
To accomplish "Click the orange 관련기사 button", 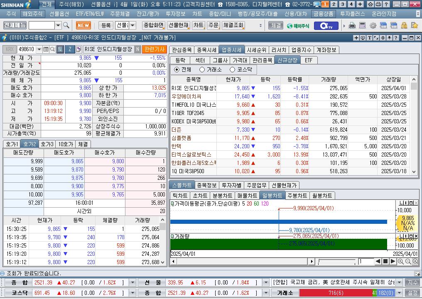I will tap(154, 49).
